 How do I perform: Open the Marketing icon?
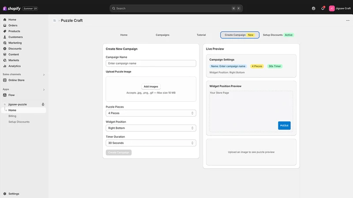coord(5,43)
